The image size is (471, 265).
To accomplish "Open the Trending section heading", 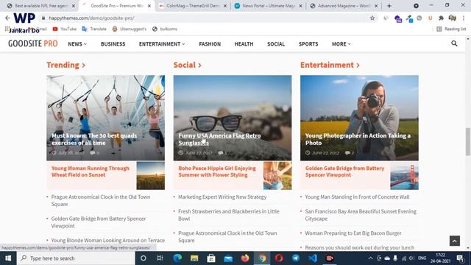I will 65,65.
